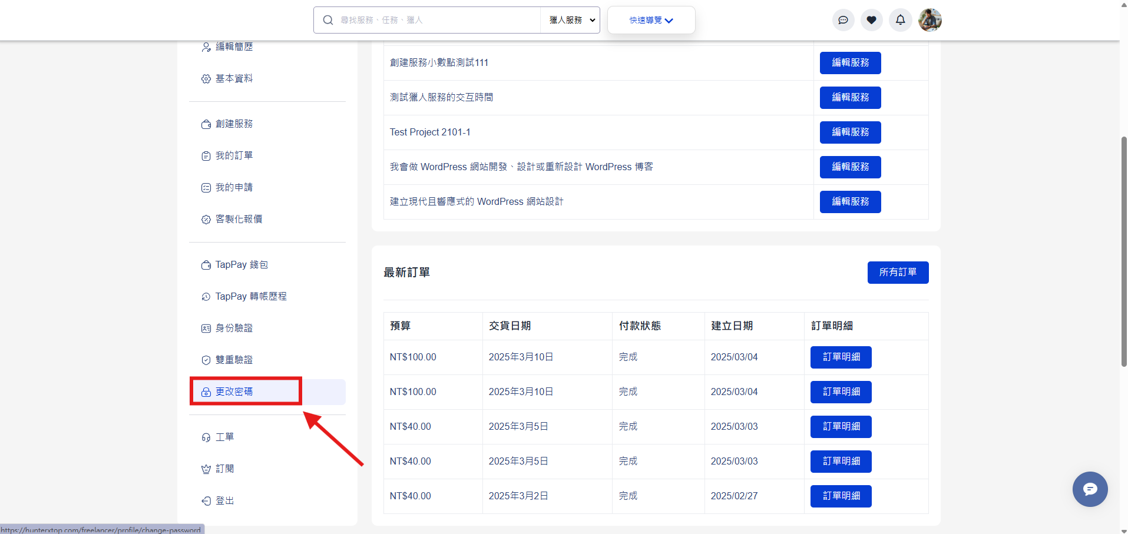
Task: Open TapPay 錢包 from the sidebar
Action: (242, 265)
